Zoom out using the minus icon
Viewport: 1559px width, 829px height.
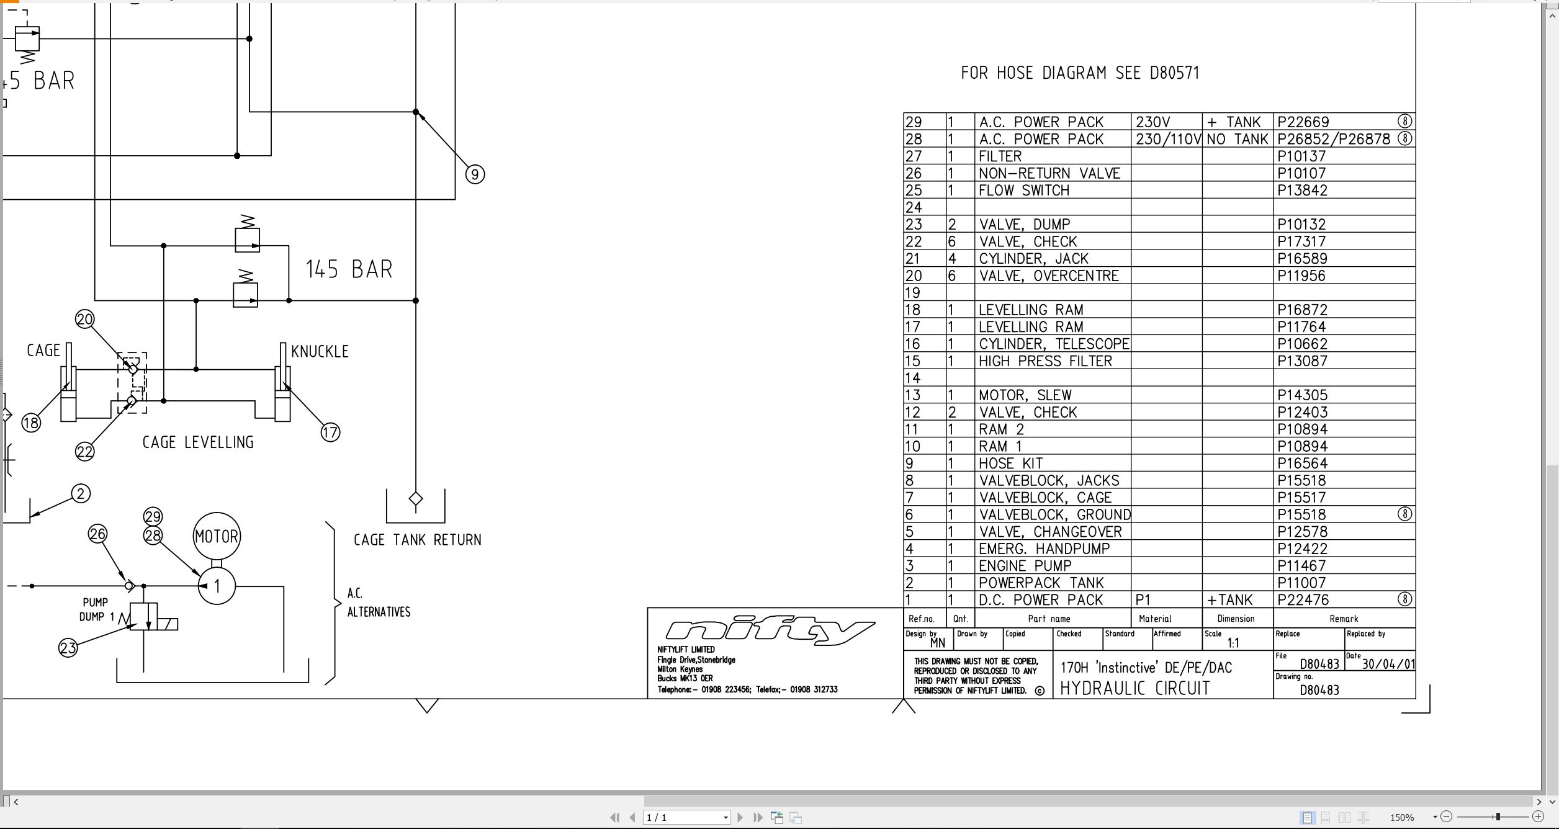(1446, 817)
